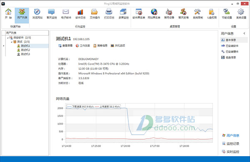Open the 浏览网站 compass icon

tap(37, 12)
